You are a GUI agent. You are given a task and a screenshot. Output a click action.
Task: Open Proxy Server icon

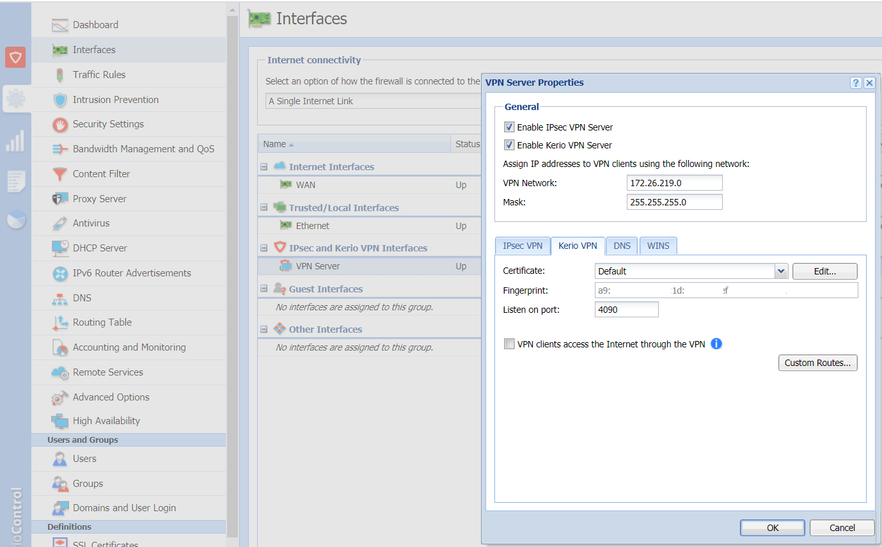coord(60,199)
